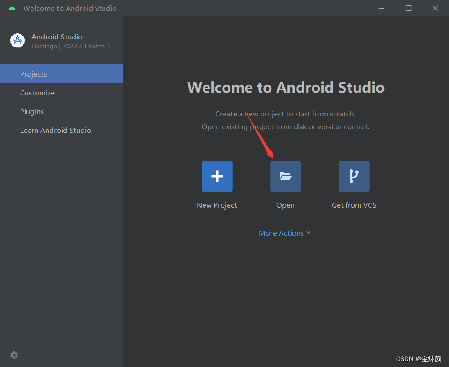Switch to the Customize tab
449x367 pixels.
pos(62,93)
